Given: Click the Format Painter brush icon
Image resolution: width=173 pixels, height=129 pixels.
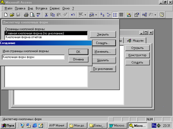Looking at the screenshot, I should click(x=65, y=15).
